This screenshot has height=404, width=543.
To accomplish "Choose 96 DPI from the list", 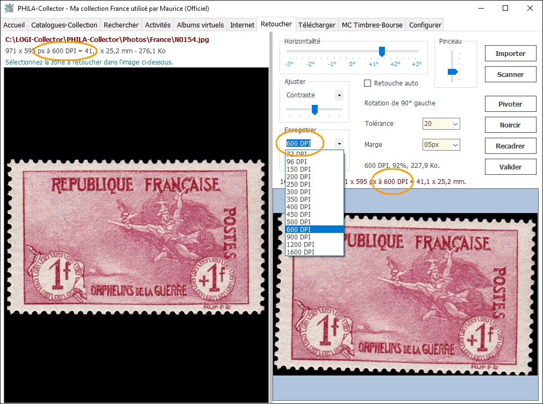I will click(315, 162).
